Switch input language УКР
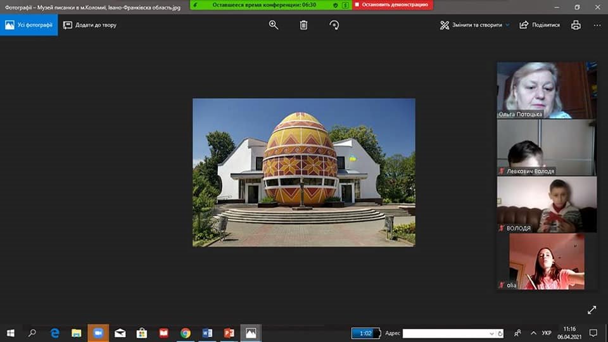 547,333
